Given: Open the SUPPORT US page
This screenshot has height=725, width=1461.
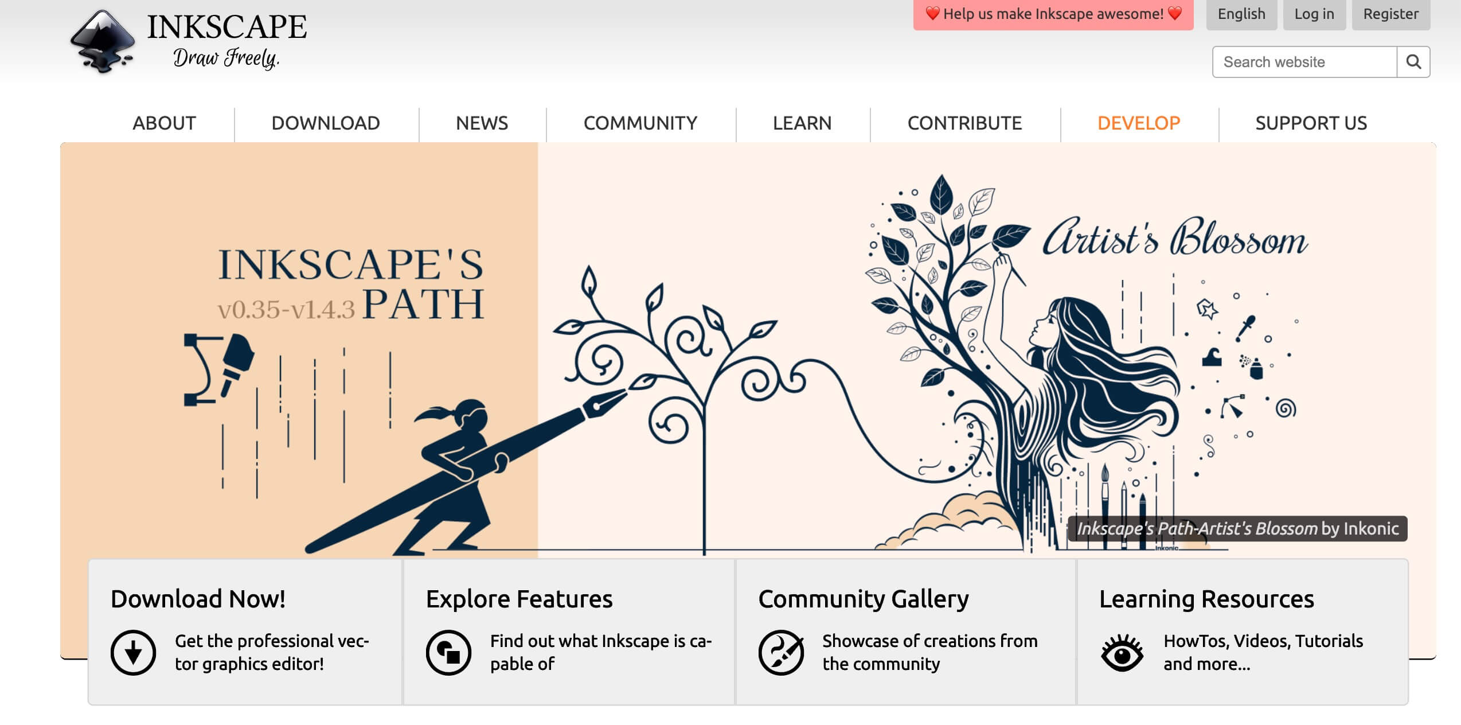Looking at the screenshot, I should click(1311, 123).
